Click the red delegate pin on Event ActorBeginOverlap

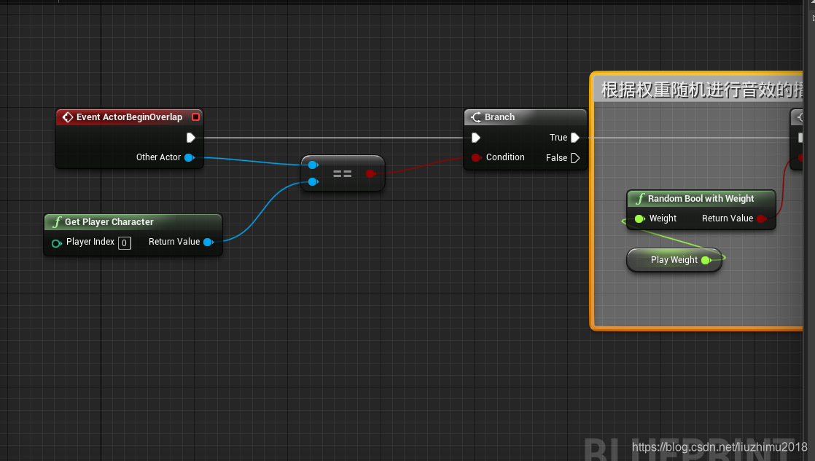tap(195, 117)
